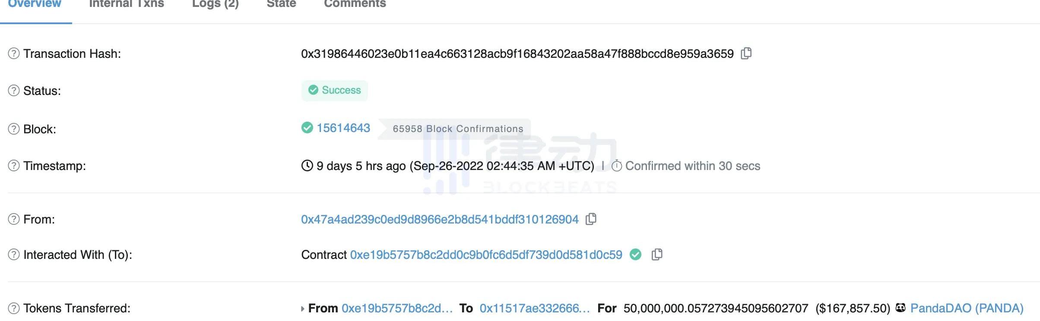Click help icon next to Block
The height and width of the screenshot is (321, 1040).
pos(14,129)
